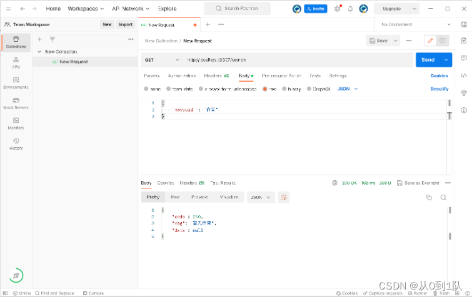Open the API Network menu
472x297 pixels.
131,9
